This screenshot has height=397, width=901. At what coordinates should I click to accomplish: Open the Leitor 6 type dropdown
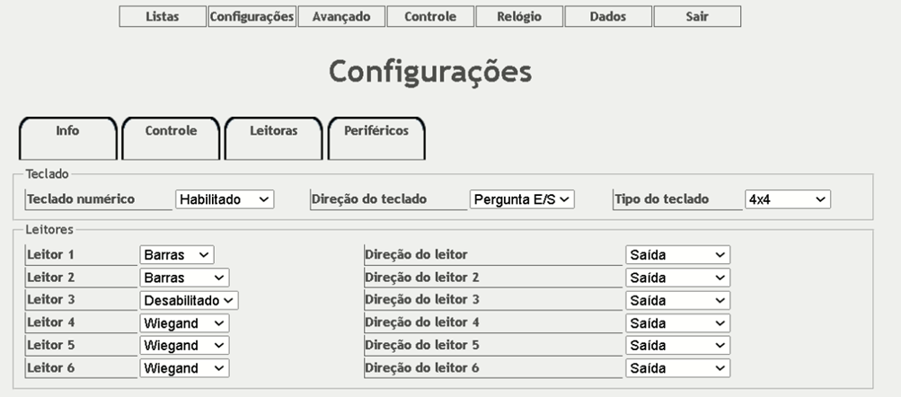184,368
